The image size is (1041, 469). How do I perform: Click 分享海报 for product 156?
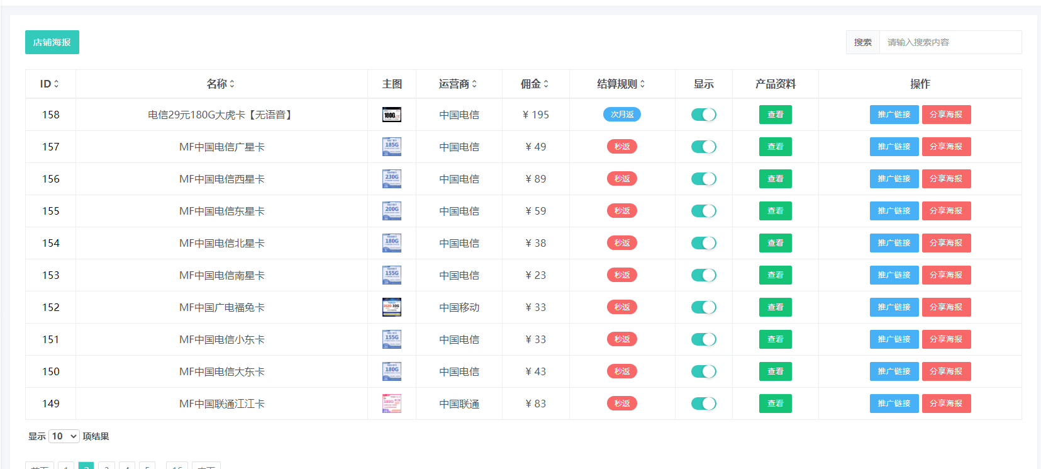pos(947,179)
